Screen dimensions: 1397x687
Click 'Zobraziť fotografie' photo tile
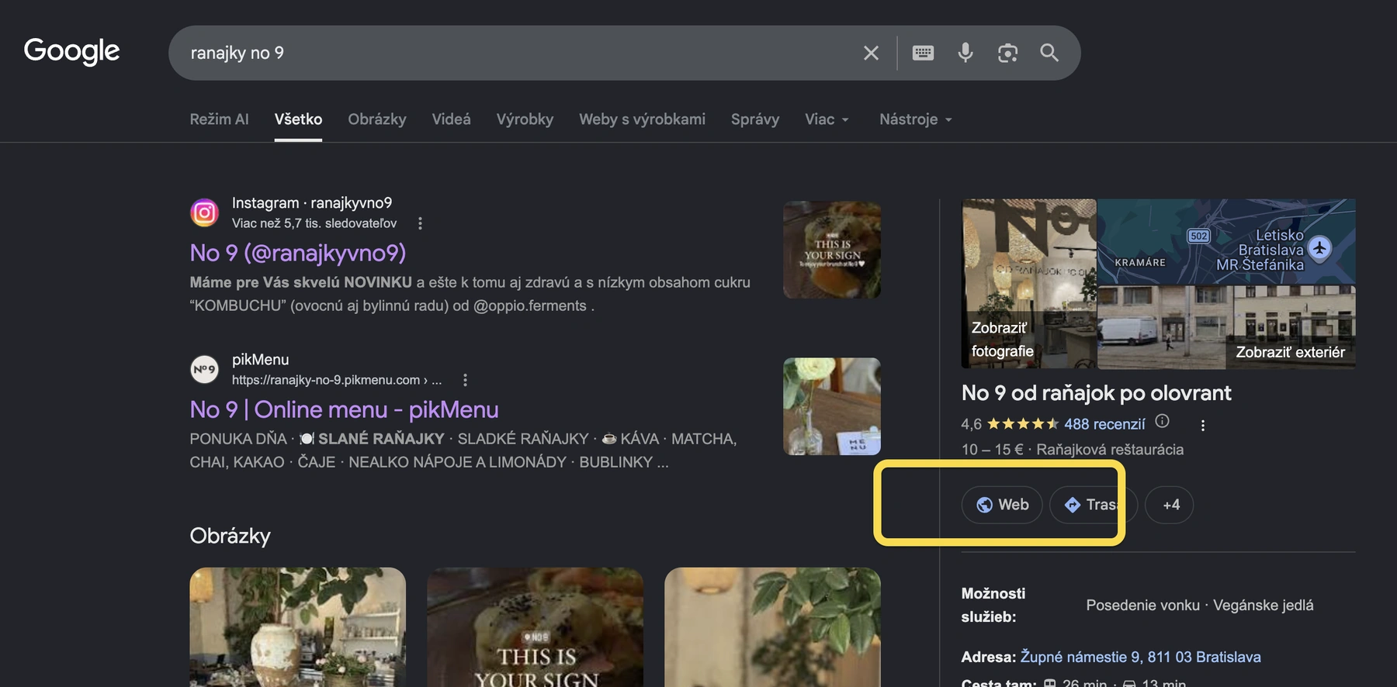pyautogui.click(x=1028, y=284)
